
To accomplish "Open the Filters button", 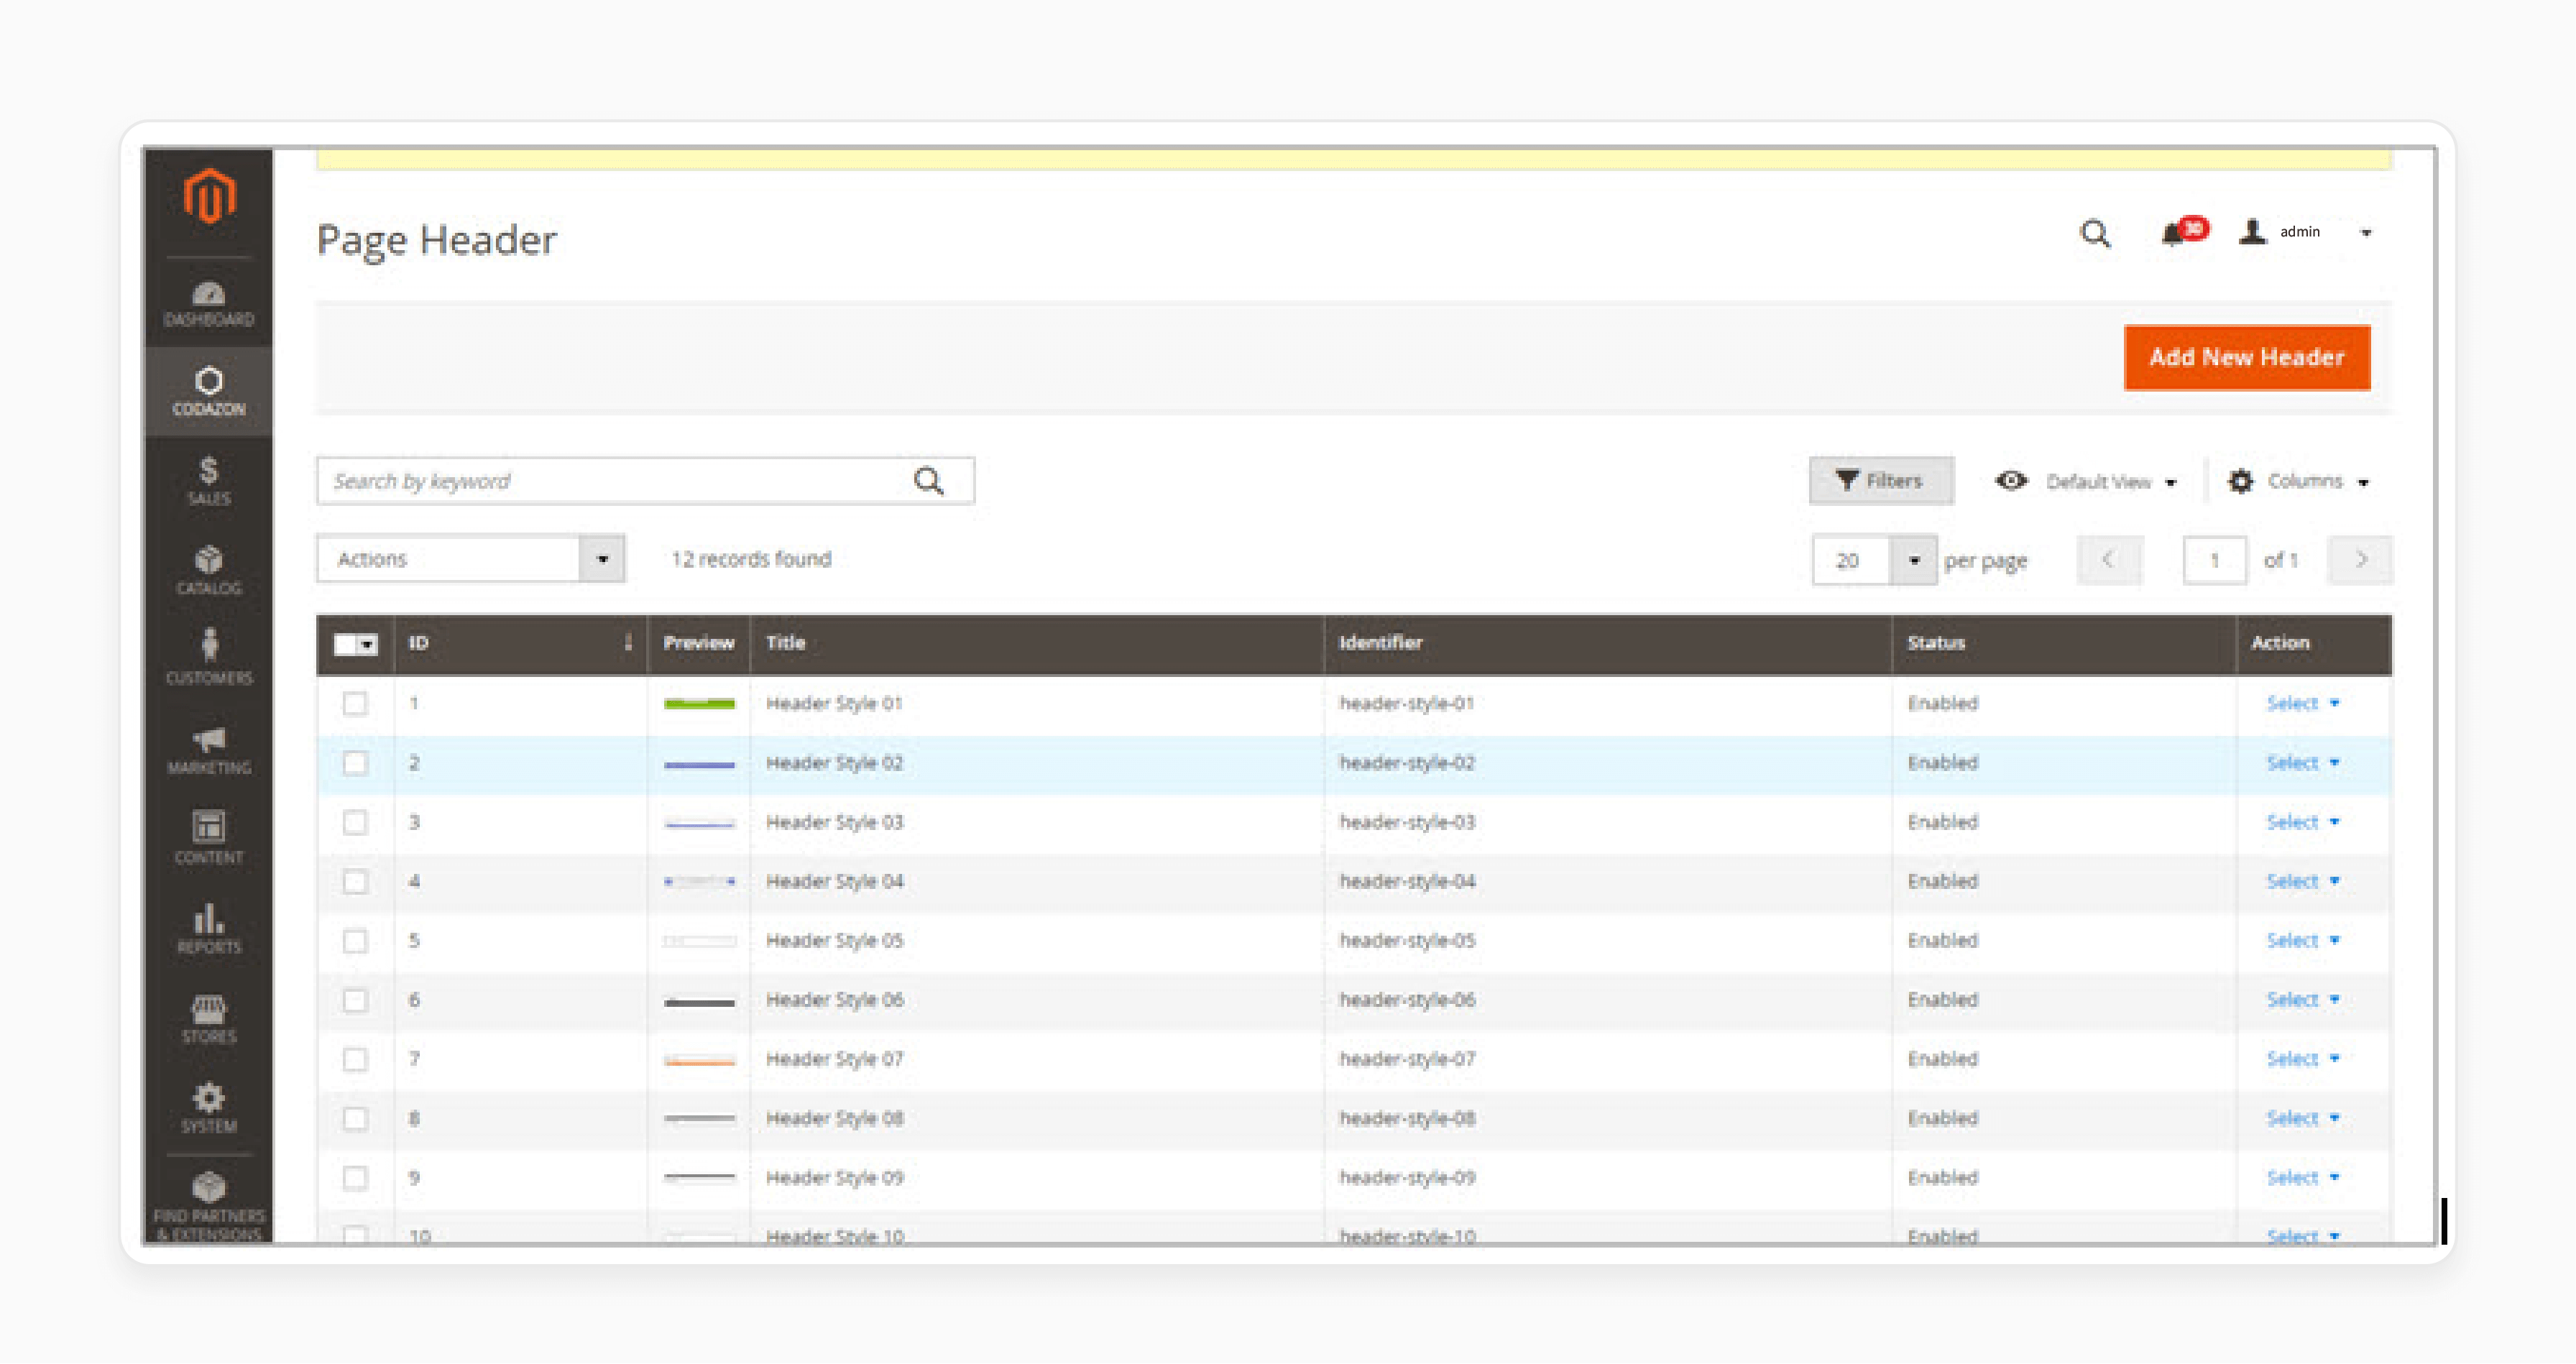I will point(1880,481).
